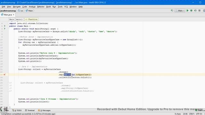Select main() in the editor structure breadcrumb
The height and width of the screenshot is (115, 205).
click(x=19, y=19)
